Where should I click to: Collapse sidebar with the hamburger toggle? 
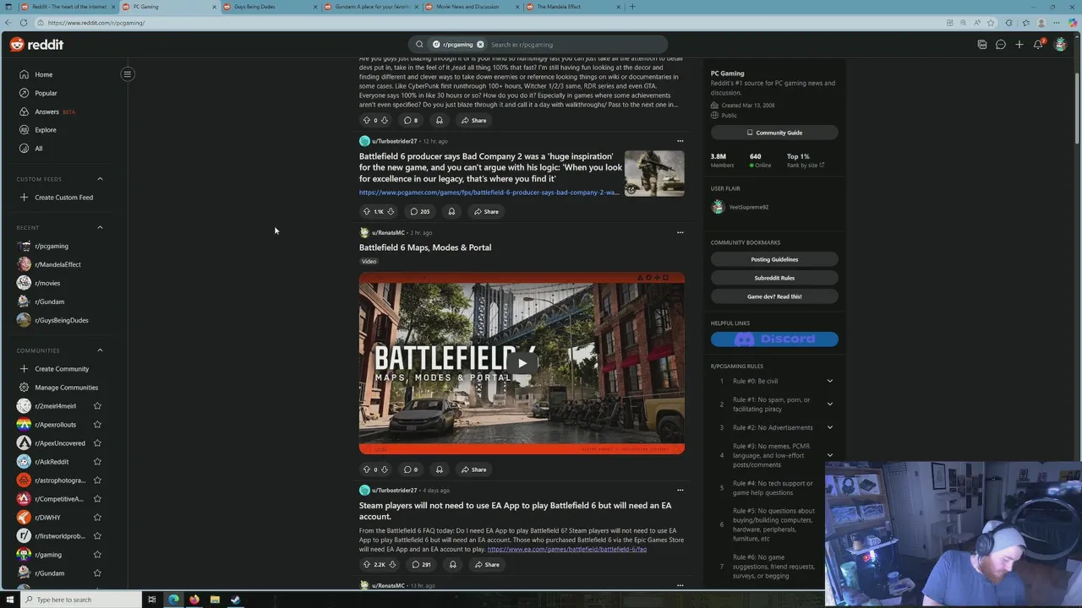128,74
